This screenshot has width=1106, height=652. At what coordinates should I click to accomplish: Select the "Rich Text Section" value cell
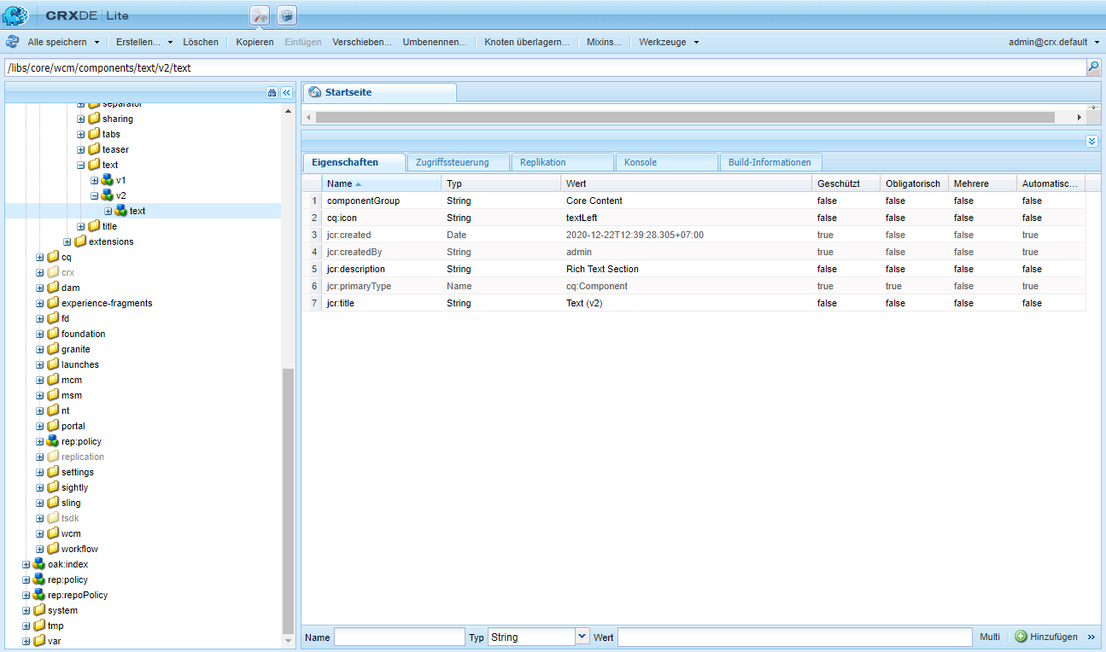tap(687, 269)
